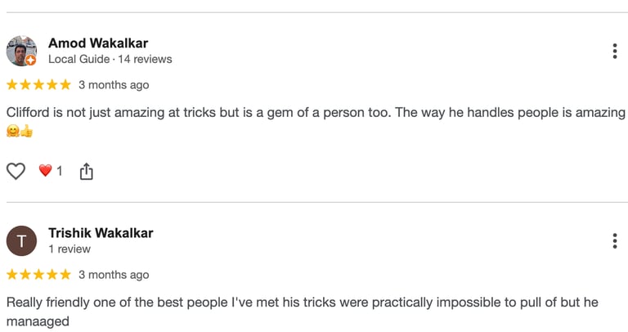Open the Trishik Wakalkar profile name link
The height and width of the screenshot is (332, 628).
101,232
